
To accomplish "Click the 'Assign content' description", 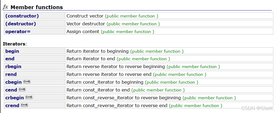I will point(83,31).
